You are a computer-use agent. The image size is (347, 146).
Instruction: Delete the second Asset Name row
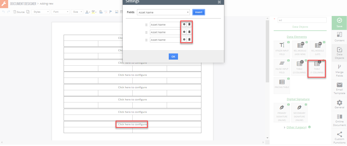coord(189,32)
